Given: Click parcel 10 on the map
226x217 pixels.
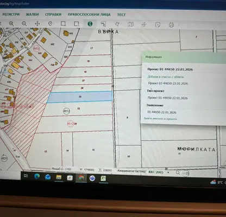Looking at the screenshot, I should 128,156.
